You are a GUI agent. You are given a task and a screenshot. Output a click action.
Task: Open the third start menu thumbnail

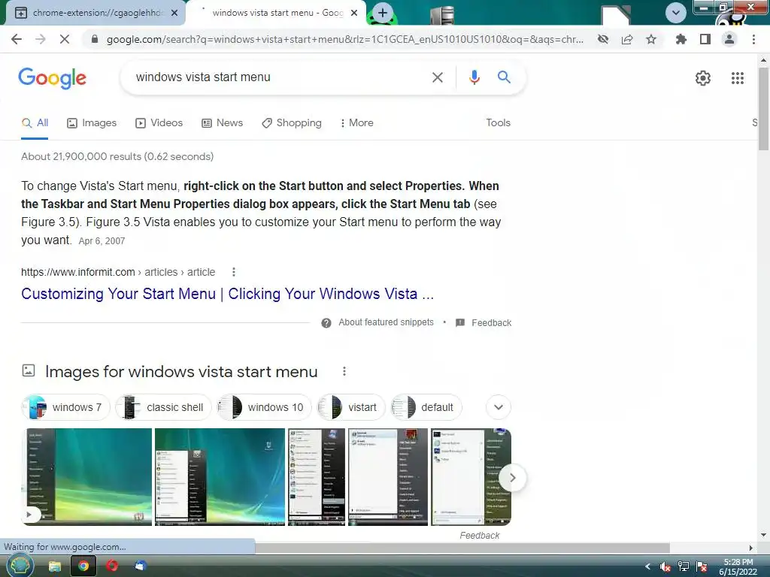[317, 477]
